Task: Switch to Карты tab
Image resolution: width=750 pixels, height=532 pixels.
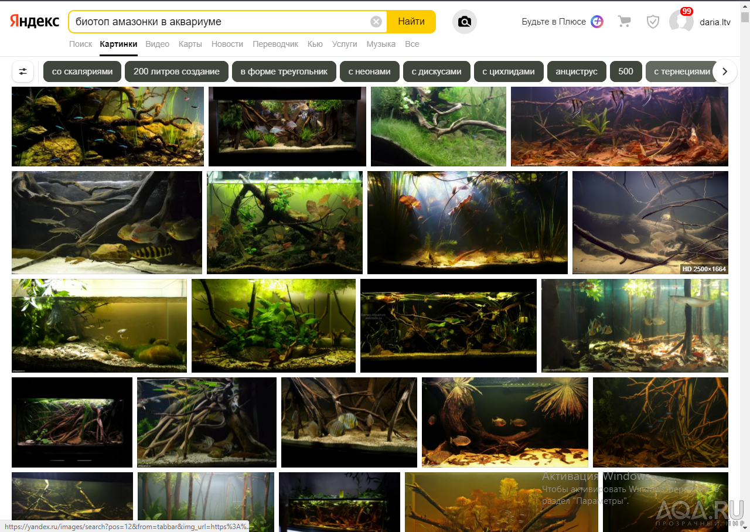Action: click(x=190, y=44)
